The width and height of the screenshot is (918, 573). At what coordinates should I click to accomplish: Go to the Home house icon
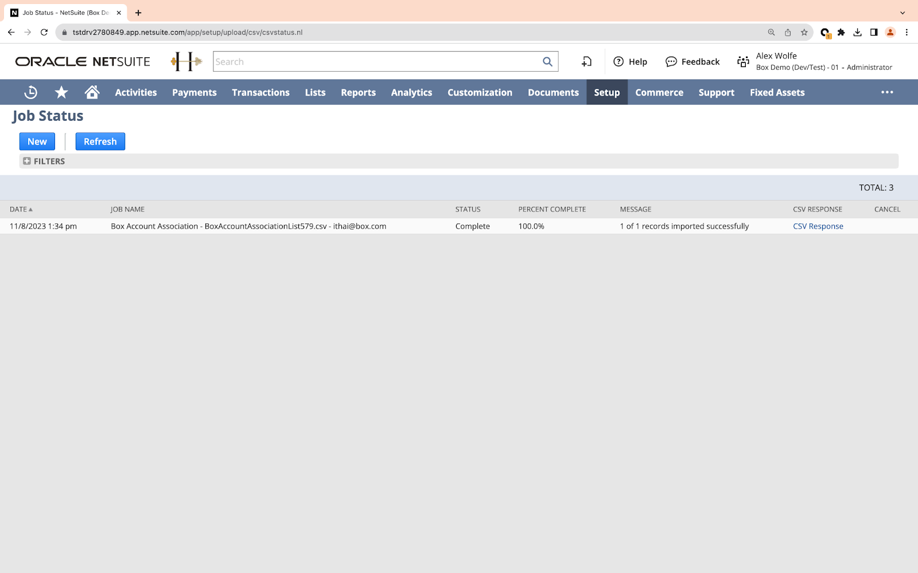click(x=92, y=92)
